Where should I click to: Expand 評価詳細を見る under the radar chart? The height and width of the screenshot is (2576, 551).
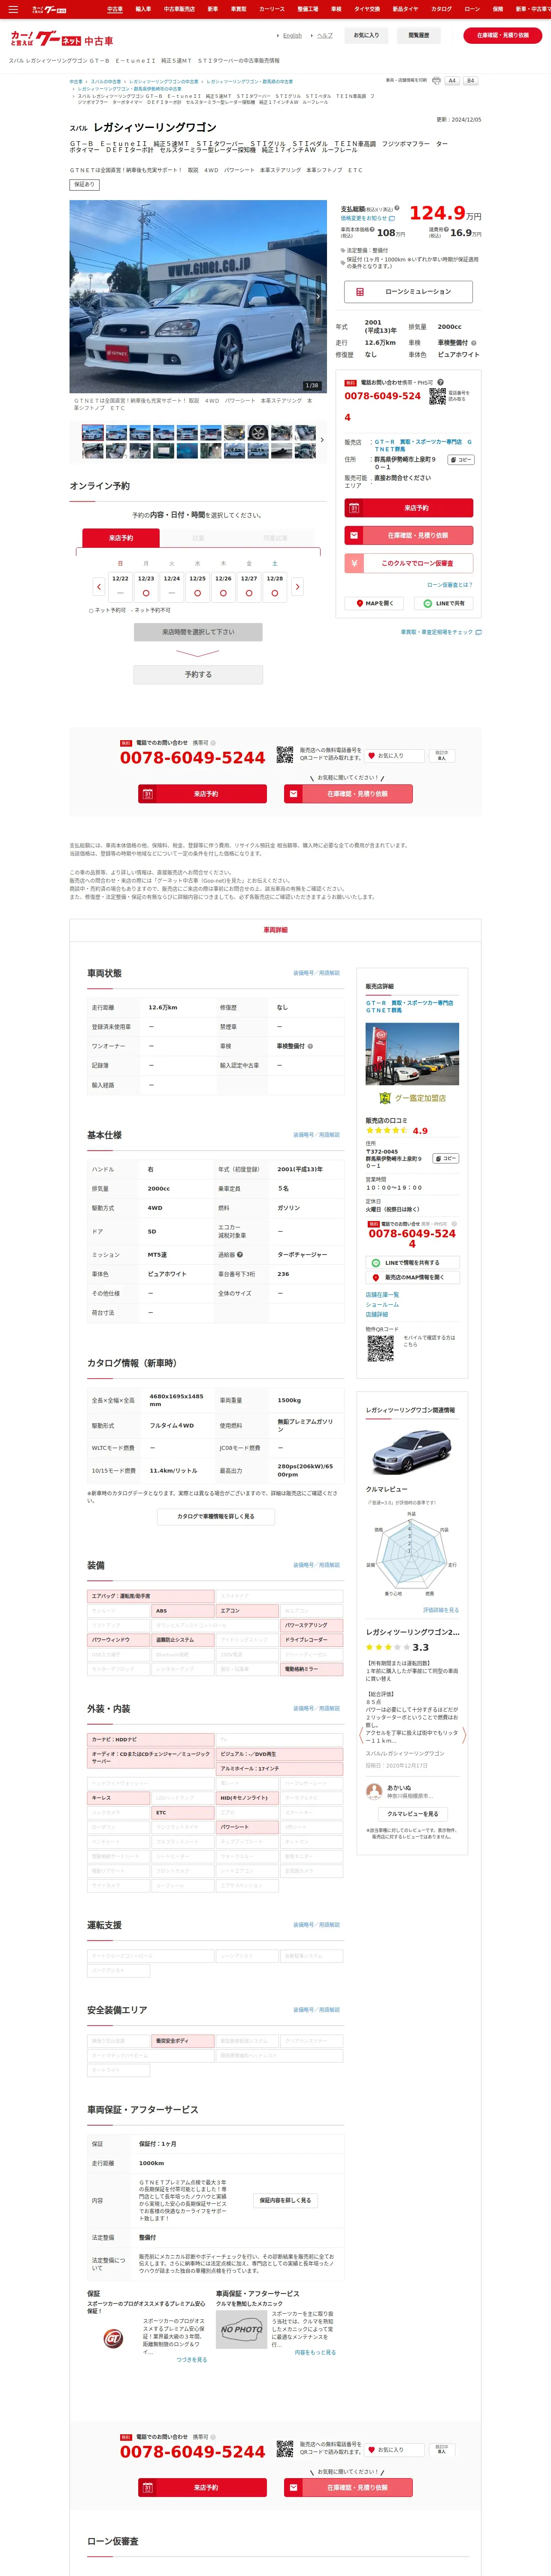[441, 1610]
